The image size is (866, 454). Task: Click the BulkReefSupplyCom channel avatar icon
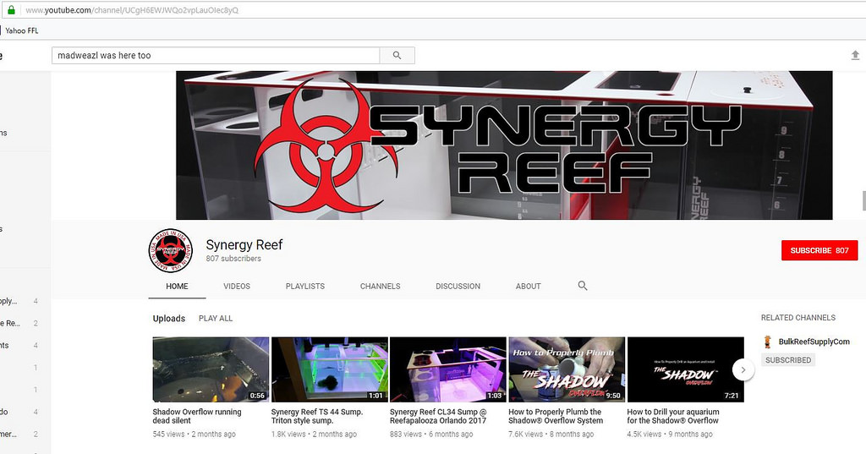[767, 342]
